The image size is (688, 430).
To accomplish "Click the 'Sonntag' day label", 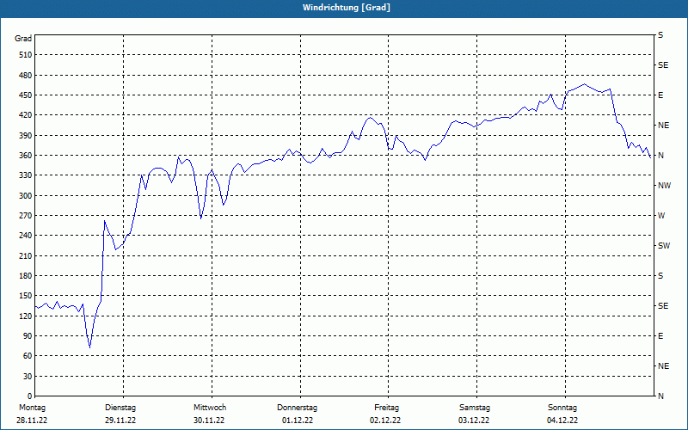I will click(x=562, y=408).
